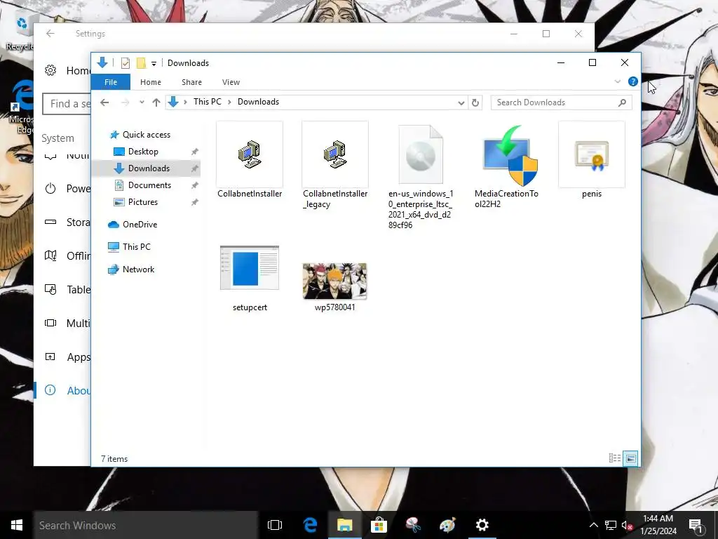Open Microsoft Store from taskbar
Viewport: 718px width, 539px height.
pos(379,525)
